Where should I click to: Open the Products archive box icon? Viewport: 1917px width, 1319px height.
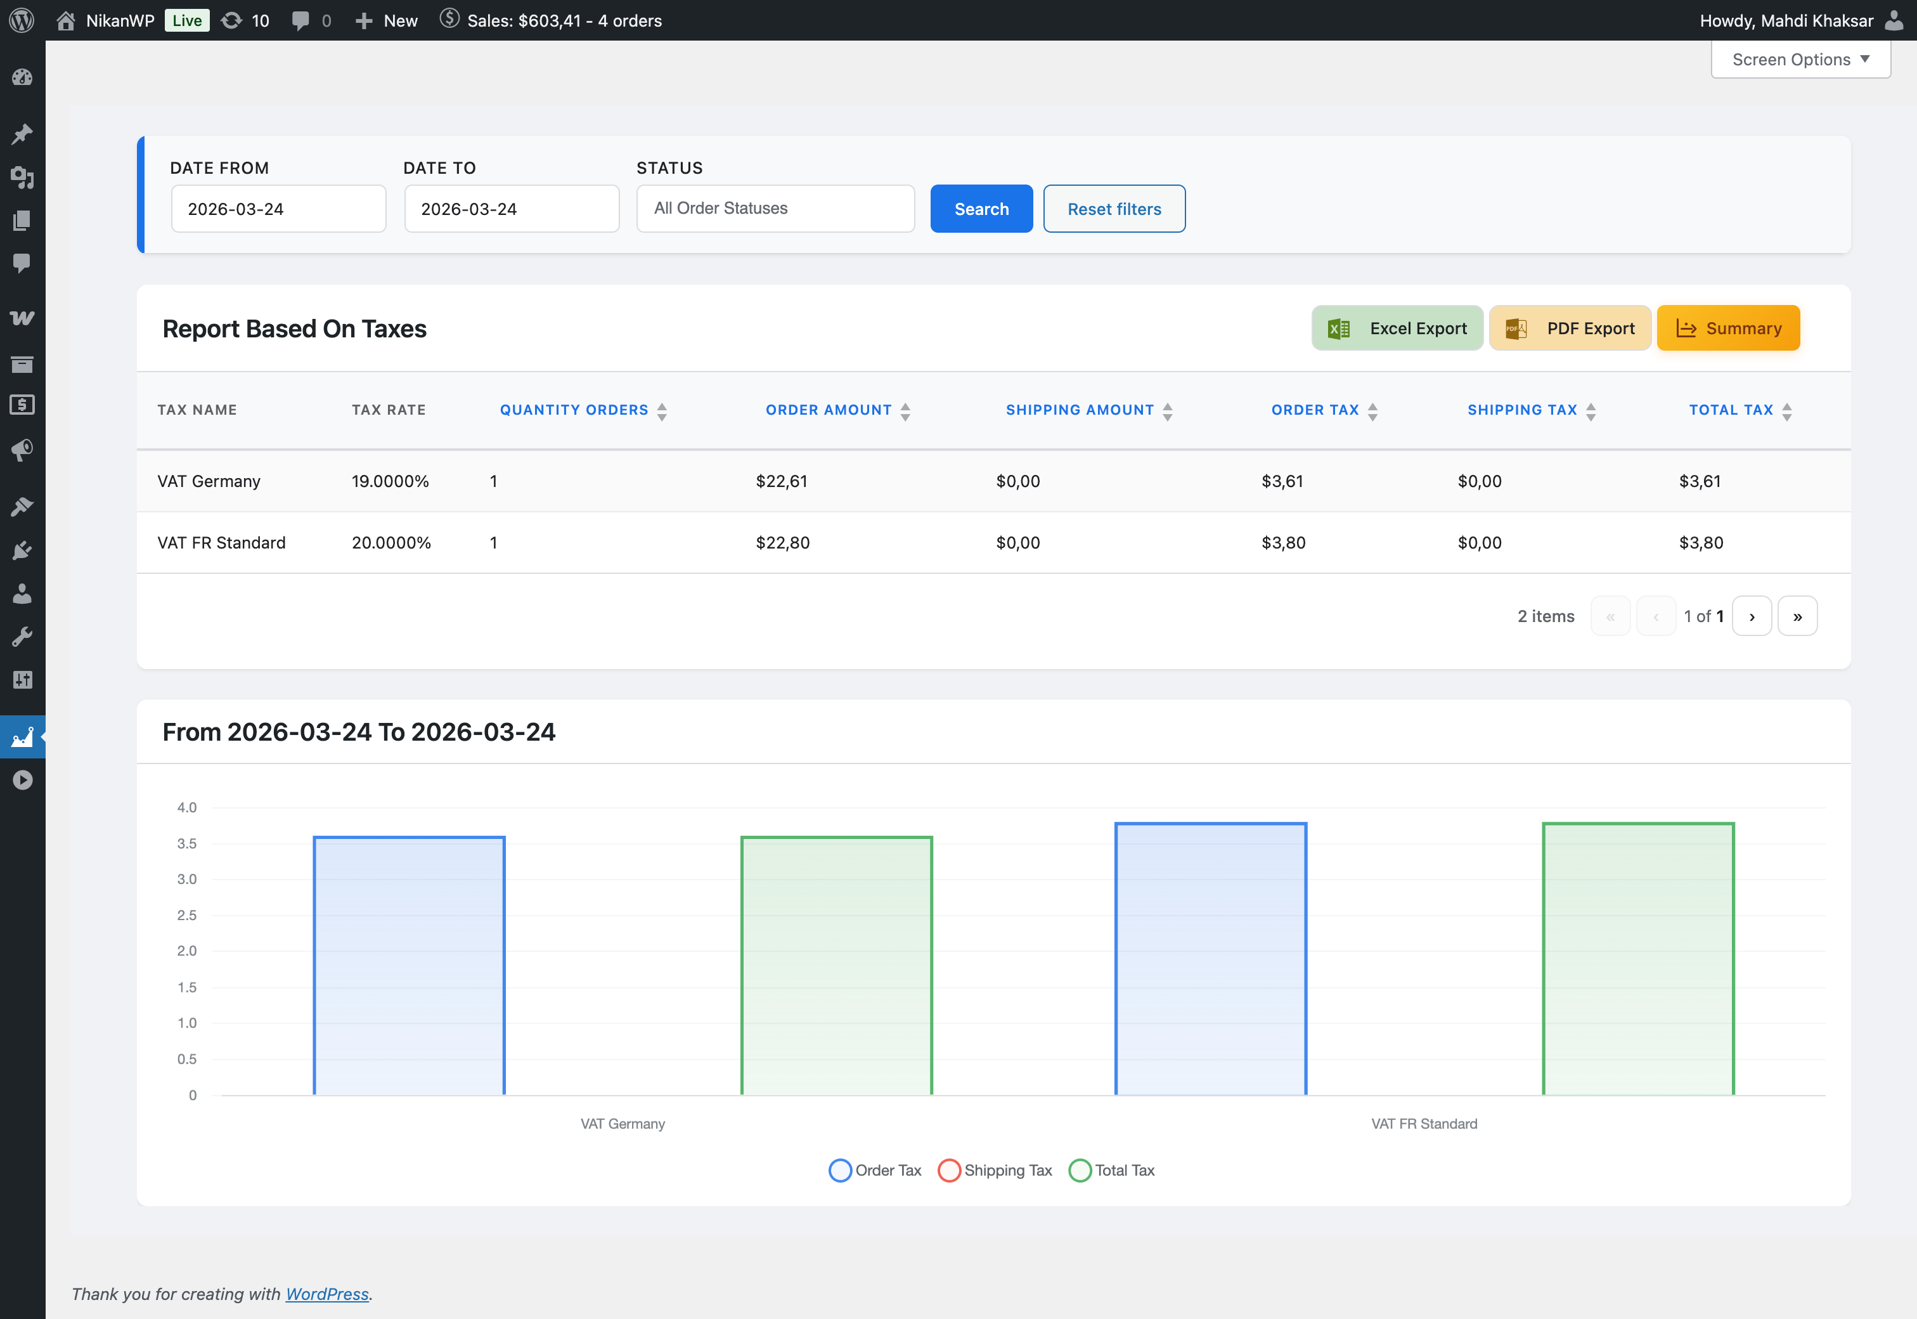(22, 363)
